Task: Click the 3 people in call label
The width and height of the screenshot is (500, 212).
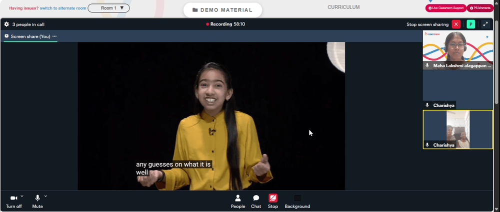Action: (28, 24)
